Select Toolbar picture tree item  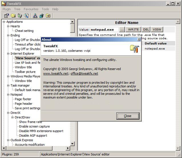[25, 72]
